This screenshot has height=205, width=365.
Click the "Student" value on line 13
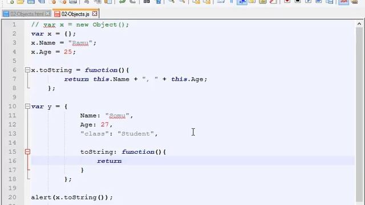136,134
